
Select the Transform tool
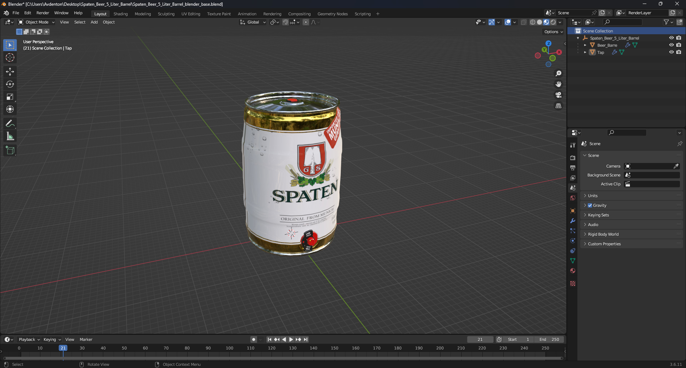point(10,109)
